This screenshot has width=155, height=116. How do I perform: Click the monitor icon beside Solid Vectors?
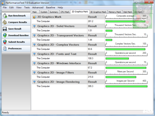pyautogui.click(x=35, y=26)
